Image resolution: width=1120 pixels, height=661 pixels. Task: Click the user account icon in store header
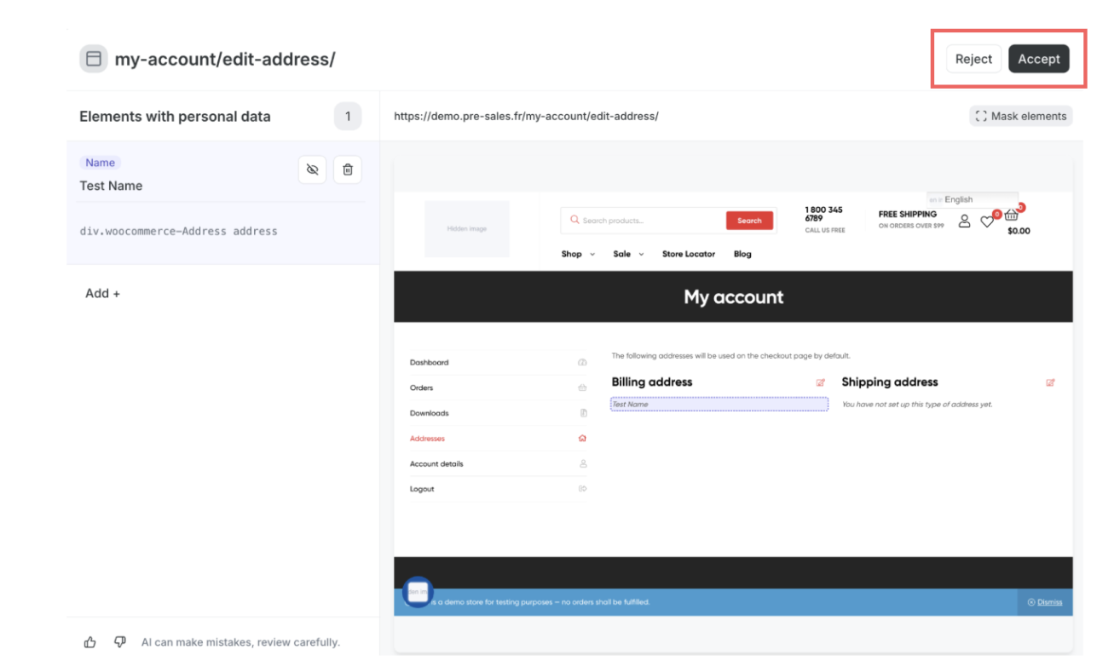[x=965, y=221]
